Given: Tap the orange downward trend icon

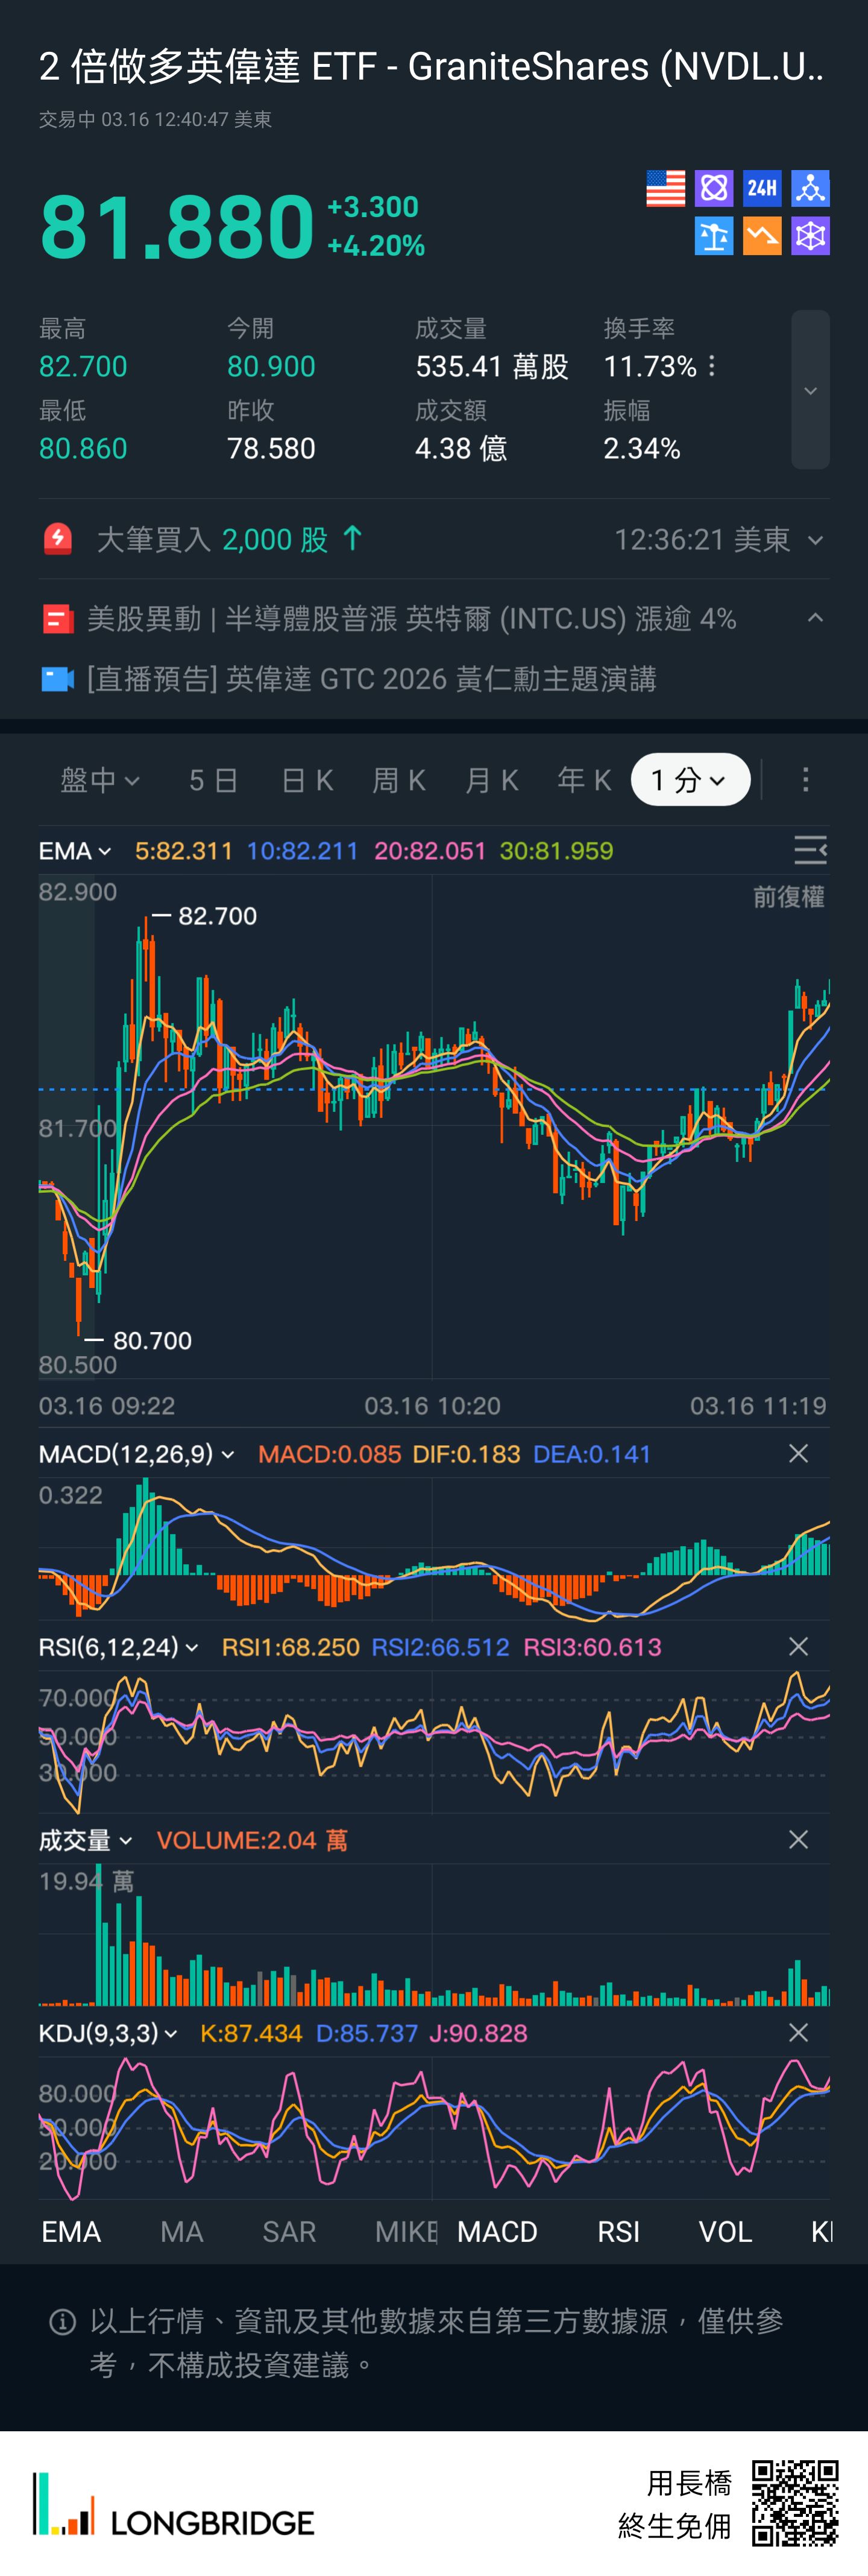Looking at the screenshot, I should pyautogui.click(x=762, y=236).
